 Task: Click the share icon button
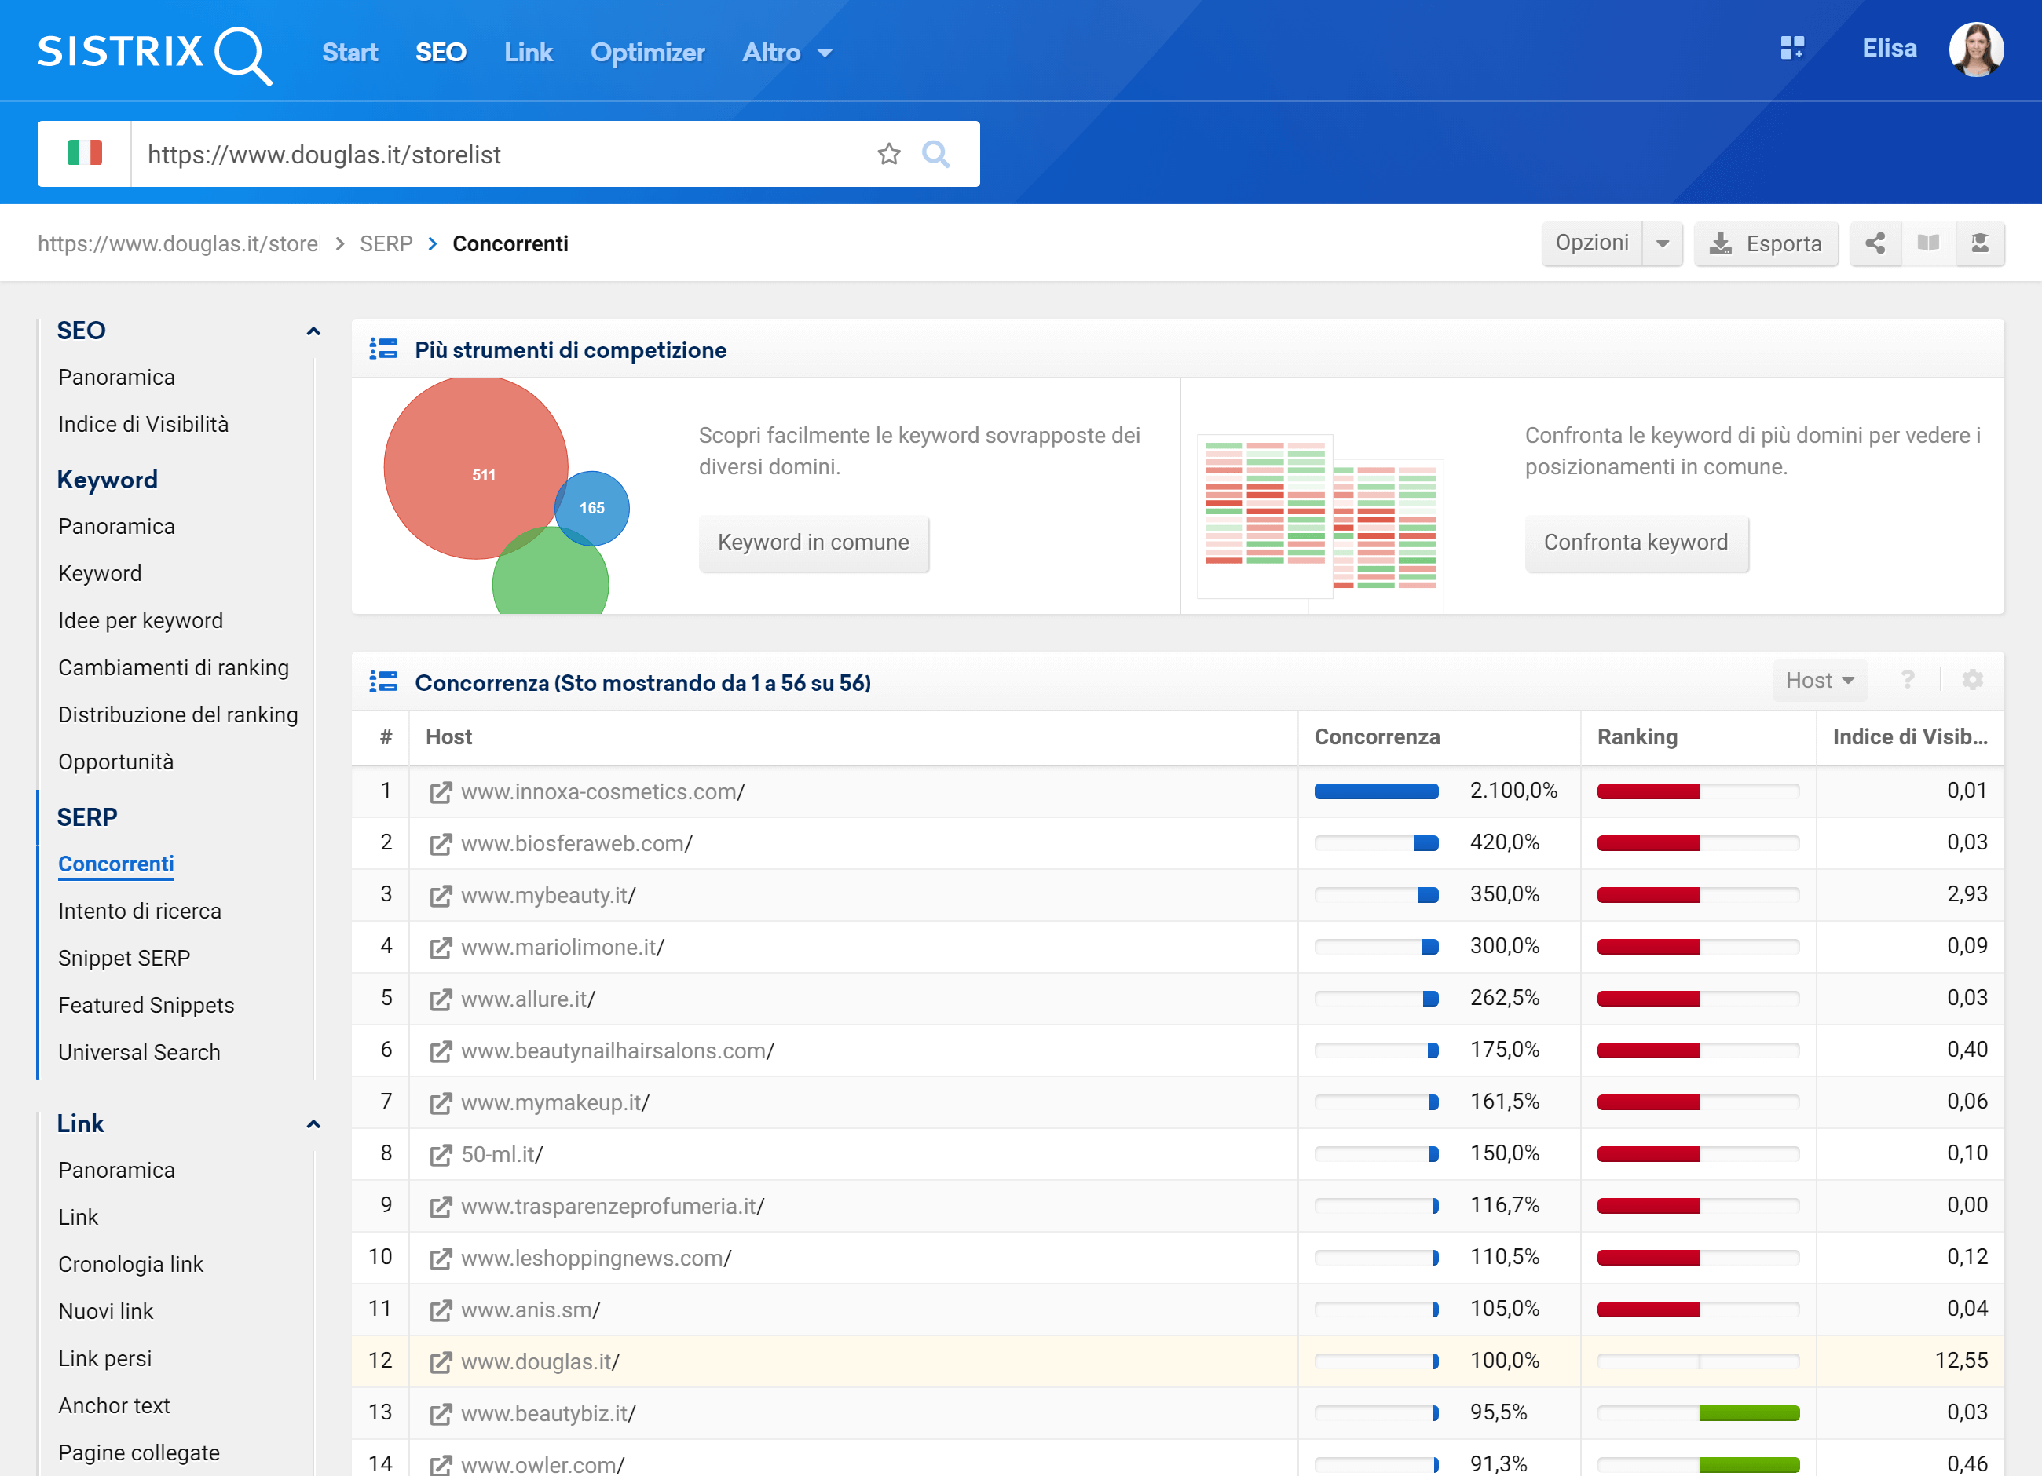coord(1875,243)
